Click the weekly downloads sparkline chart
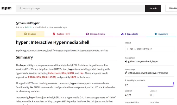177x105 pixels. 161,84
